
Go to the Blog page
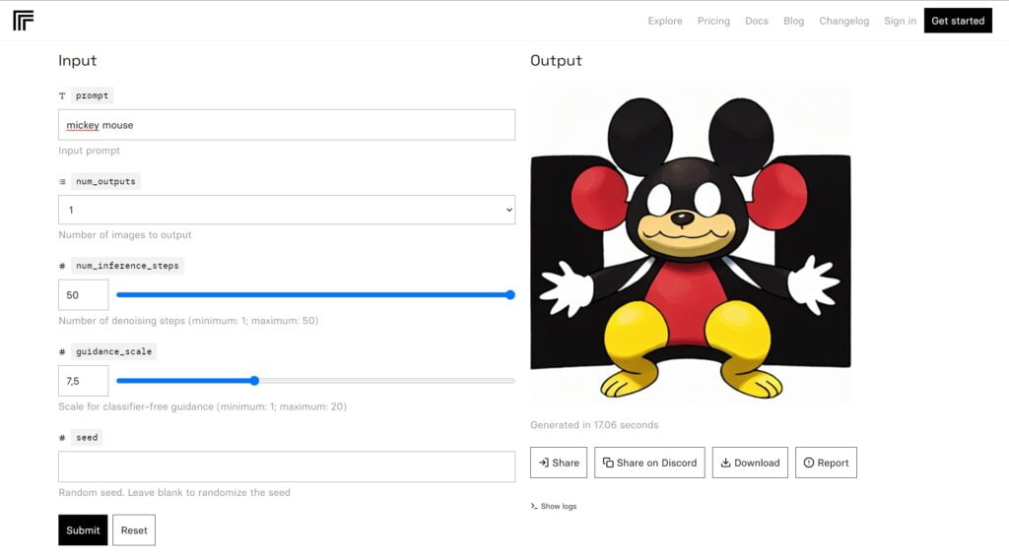793,21
